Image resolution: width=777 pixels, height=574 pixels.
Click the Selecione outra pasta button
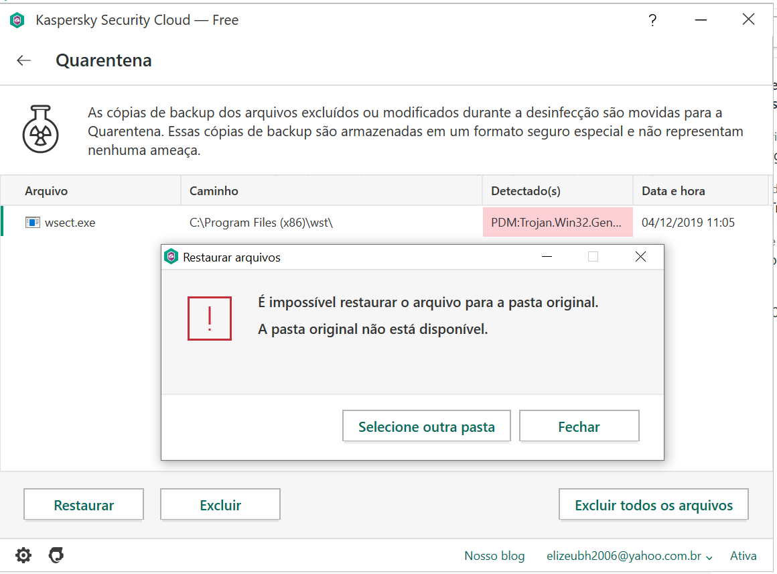[427, 426]
